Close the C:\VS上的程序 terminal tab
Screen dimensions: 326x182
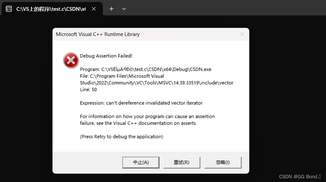[94, 9]
